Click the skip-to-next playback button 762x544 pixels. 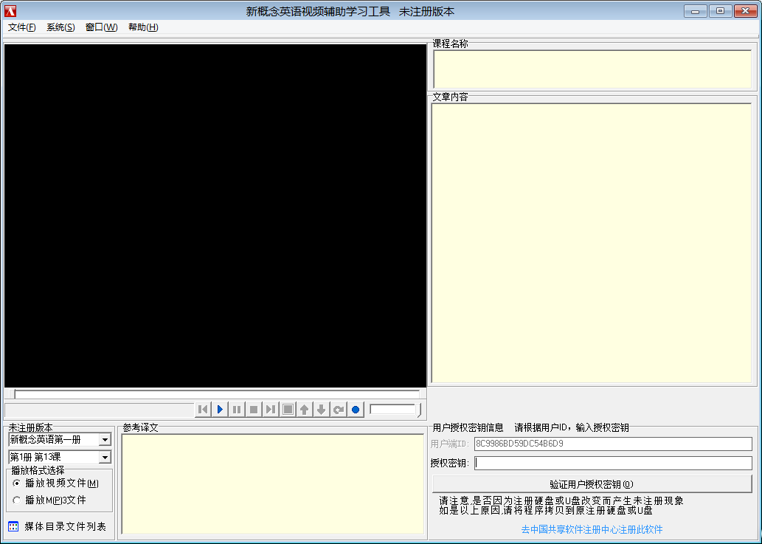pos(271,410)
